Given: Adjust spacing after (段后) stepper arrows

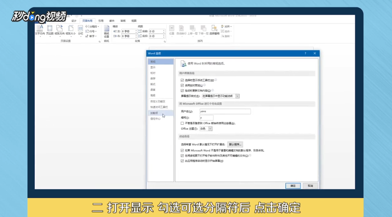Looking at the screenshot, I should point(164,36).
